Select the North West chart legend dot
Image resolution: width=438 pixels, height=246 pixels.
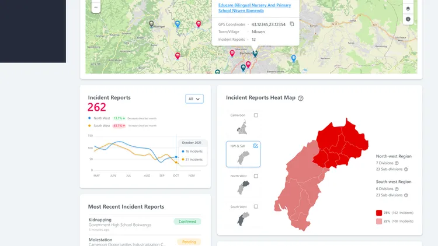89,118
